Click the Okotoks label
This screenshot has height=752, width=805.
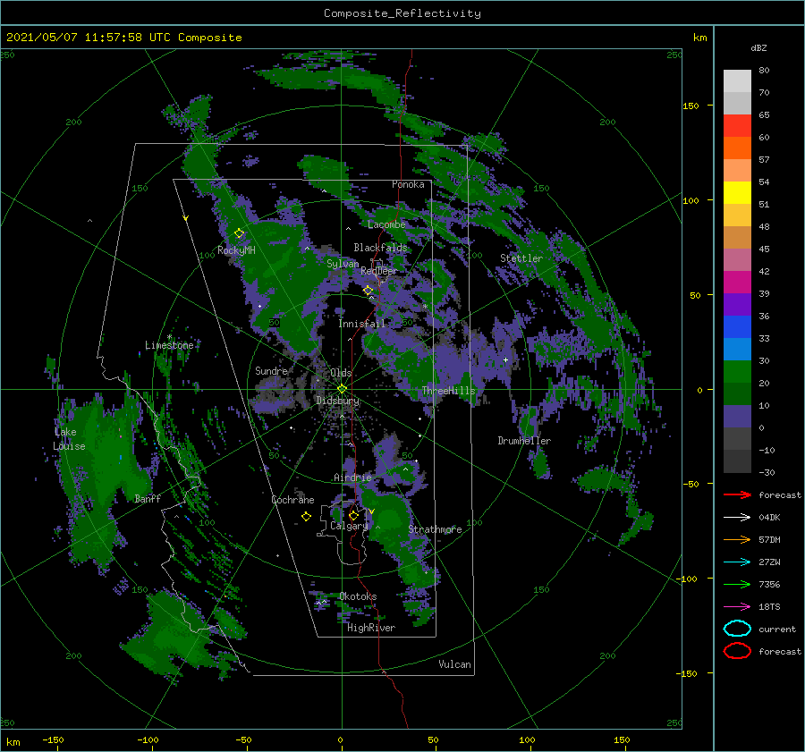coord(358,596)
